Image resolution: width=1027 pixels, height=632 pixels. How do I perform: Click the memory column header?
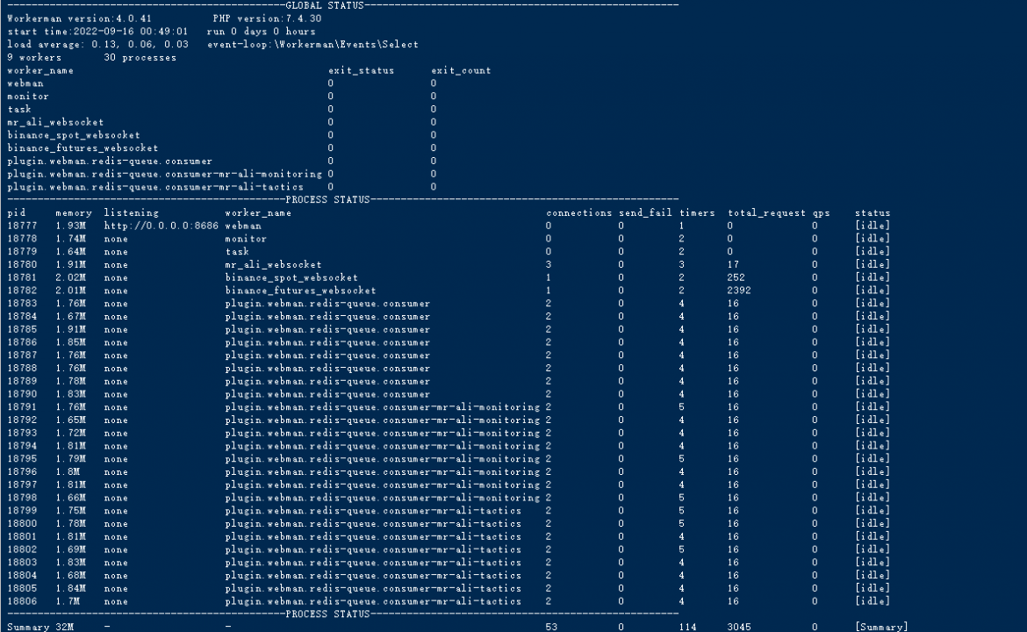pos(74,212)
